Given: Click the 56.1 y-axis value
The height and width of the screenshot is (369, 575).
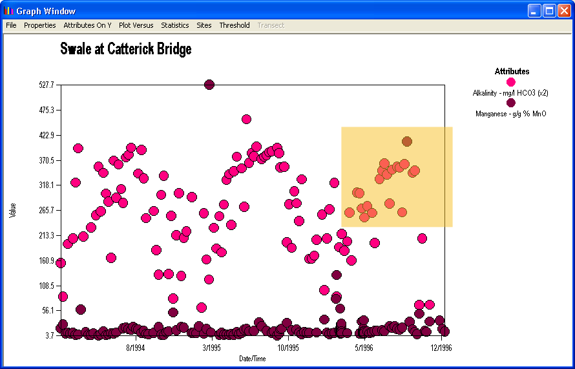Looking at the screenshot, I should point(47,310).
